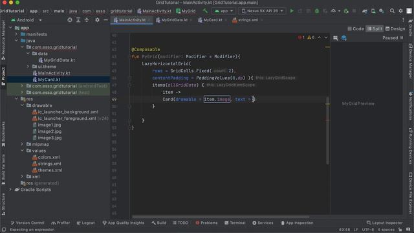Select MyGridData.kt in project tree
Viewport: 414px width, 233px height.
(x=59, y=60)
